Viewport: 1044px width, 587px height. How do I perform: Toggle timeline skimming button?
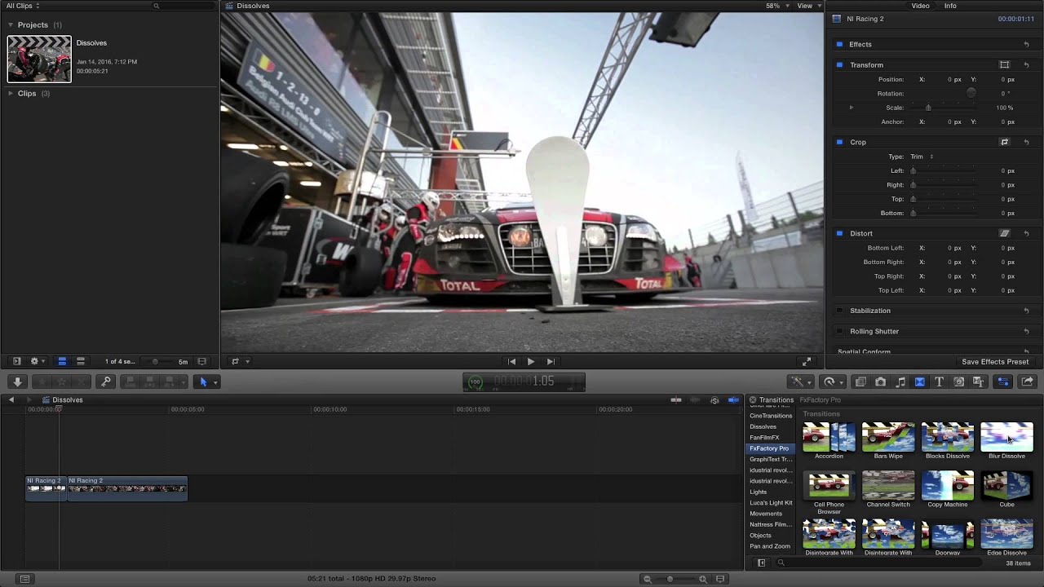675,400
